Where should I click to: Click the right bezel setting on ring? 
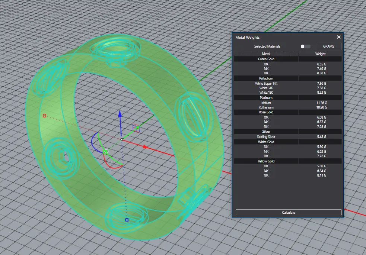(x=194, y=117)
